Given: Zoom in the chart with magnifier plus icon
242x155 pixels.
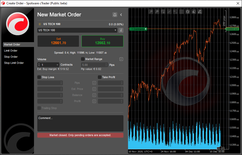Looking at the screenshot, I should coord(157,11).
